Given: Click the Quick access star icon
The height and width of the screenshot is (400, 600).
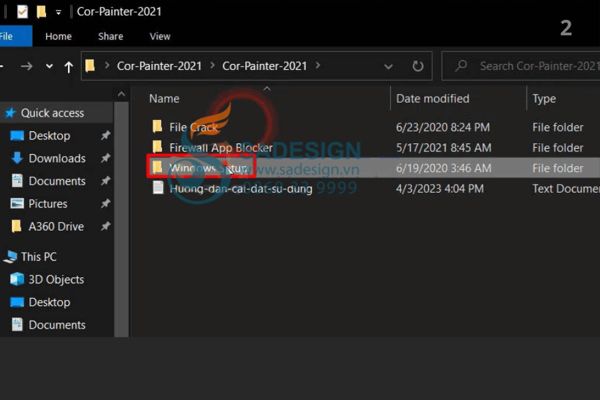Looking at the screenshot, I should pyautogui.click(x=11, y=113).
